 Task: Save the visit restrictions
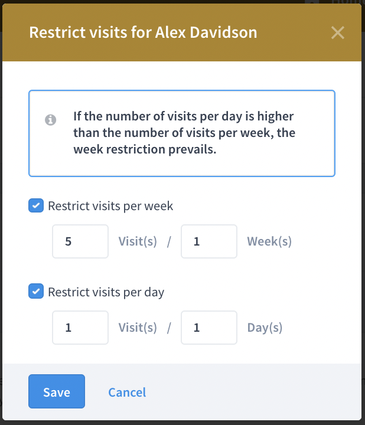[x=57, y=391]
